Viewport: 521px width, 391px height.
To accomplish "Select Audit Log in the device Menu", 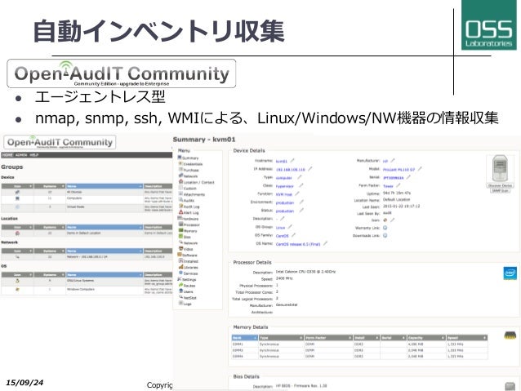I will tap(191, 207).
